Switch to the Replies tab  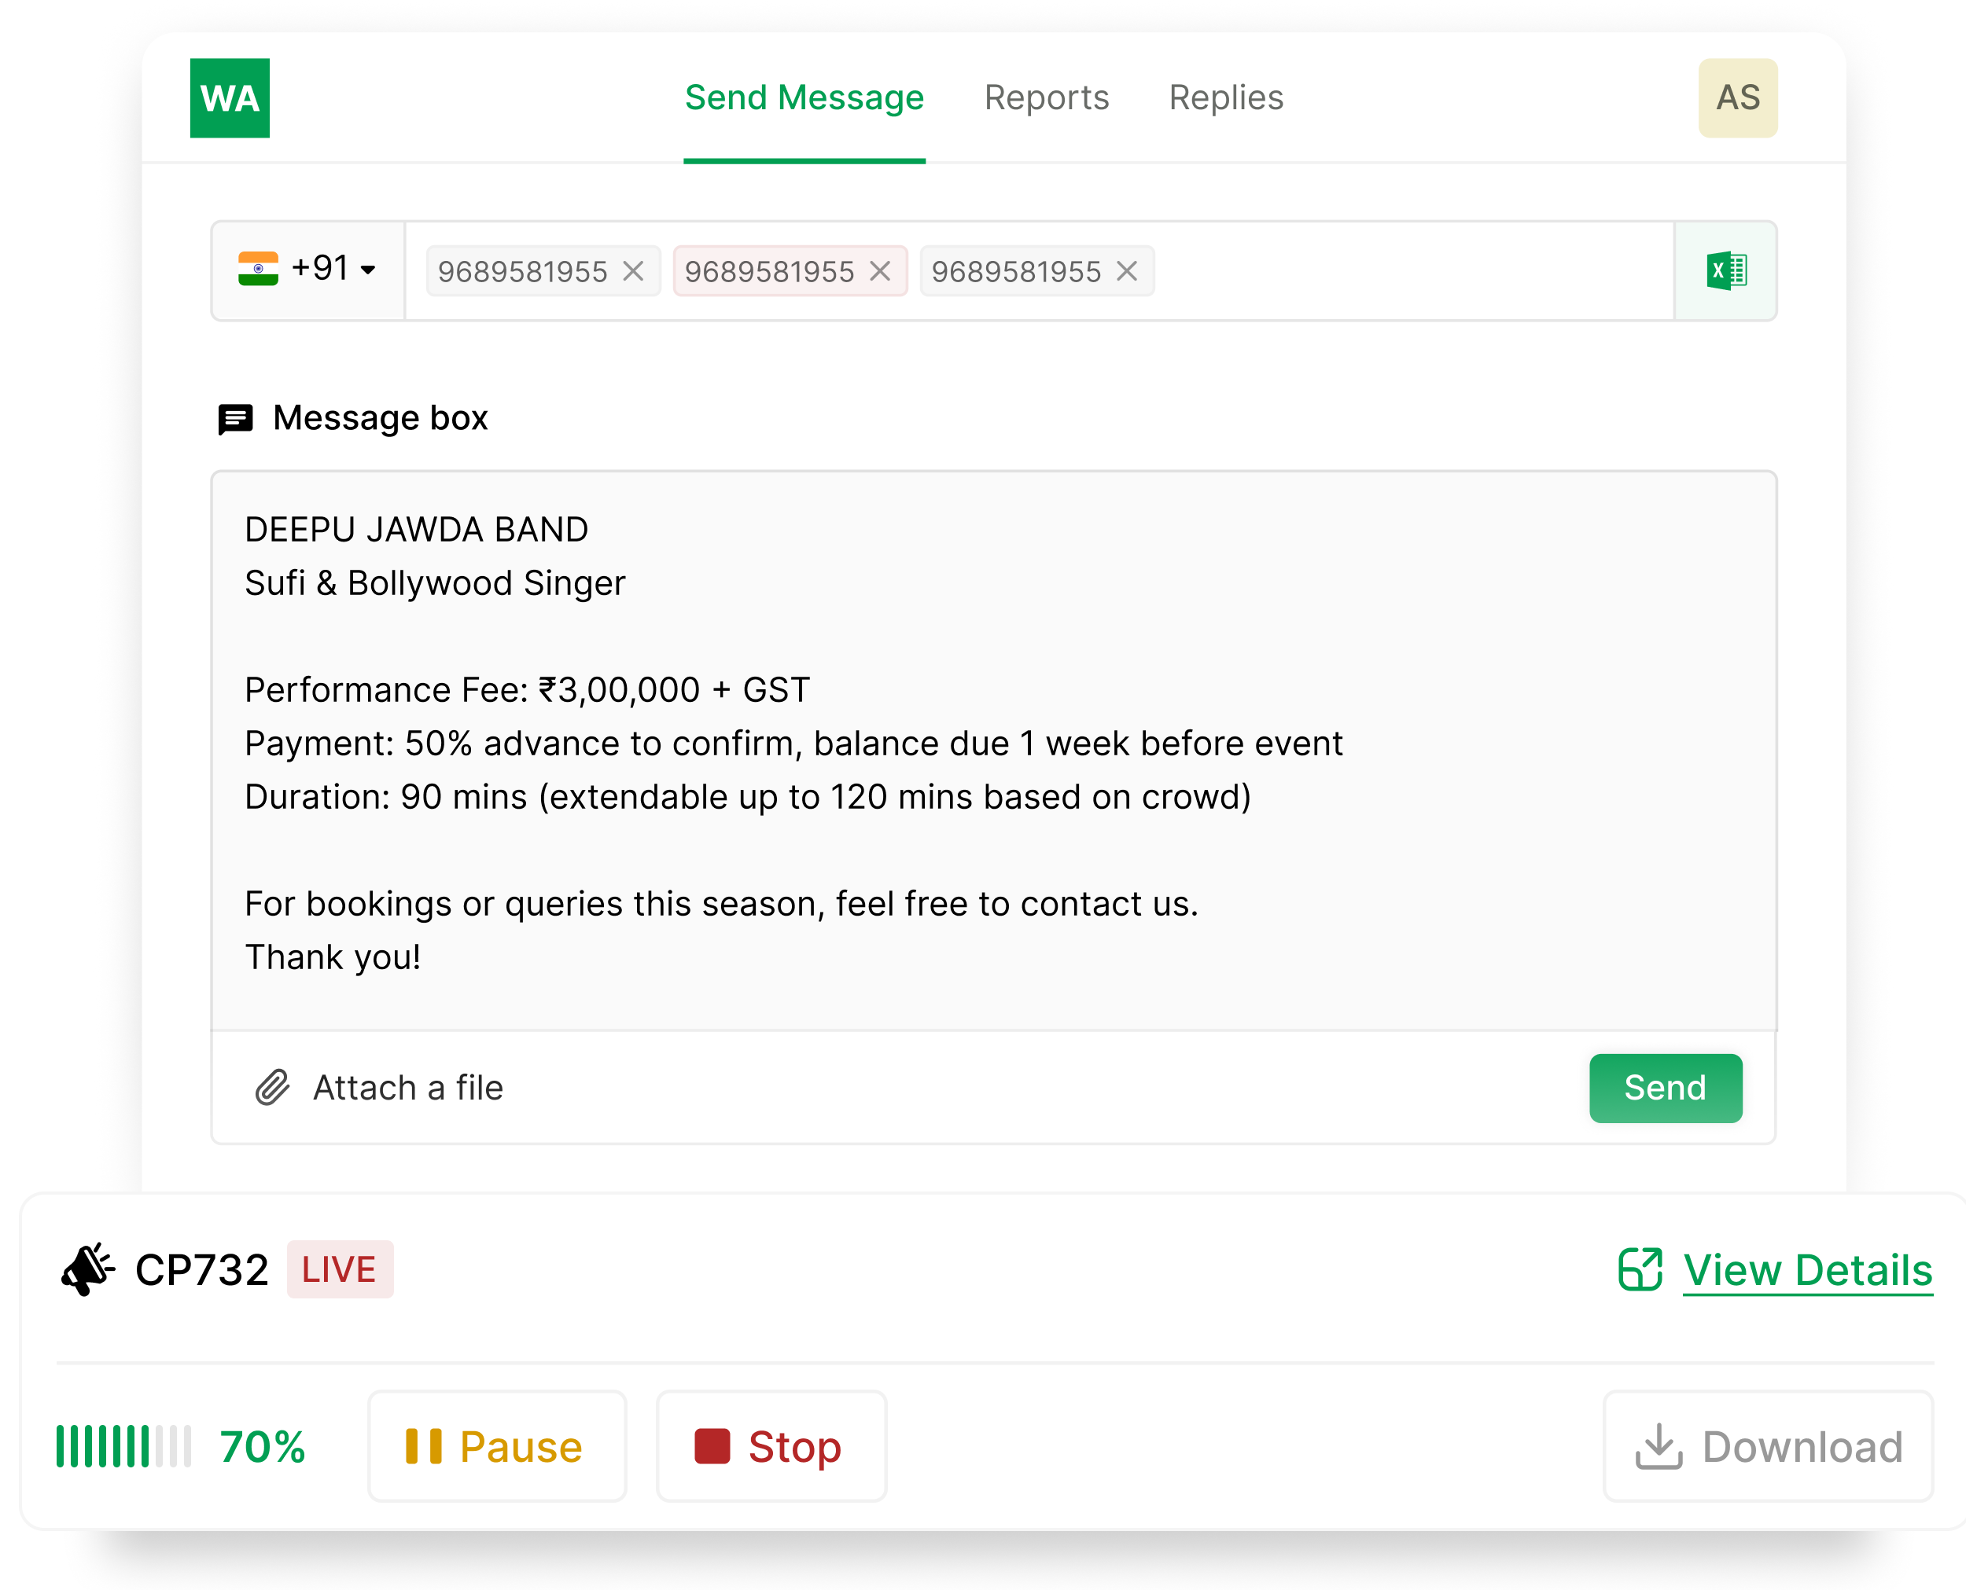(1225, 98)
